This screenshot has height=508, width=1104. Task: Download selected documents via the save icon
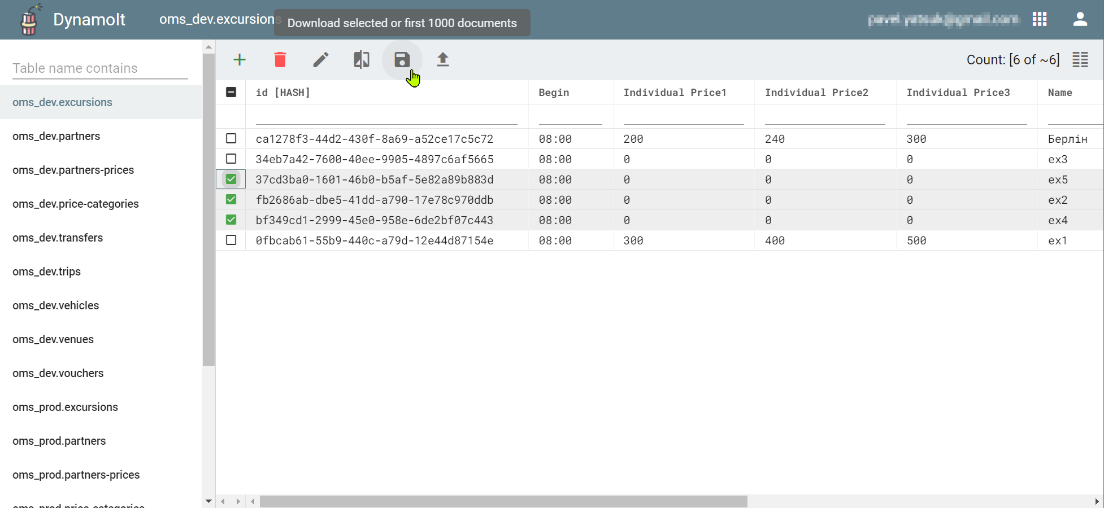[x=402, y=59]
